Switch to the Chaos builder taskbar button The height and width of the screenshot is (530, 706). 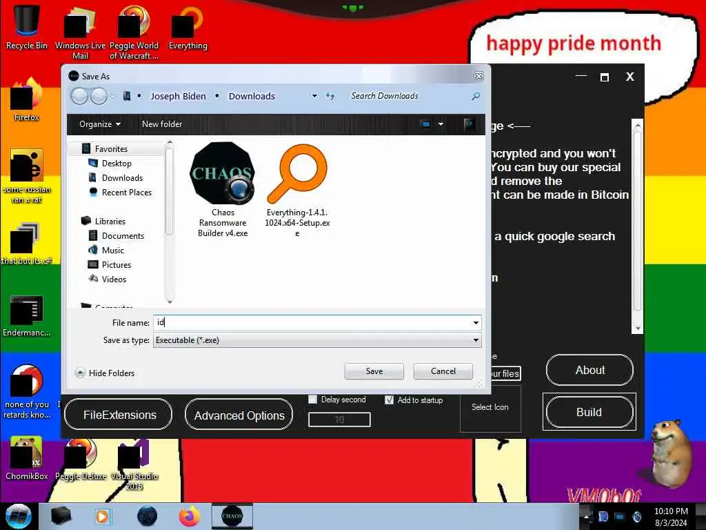click(x=232, y=516)
